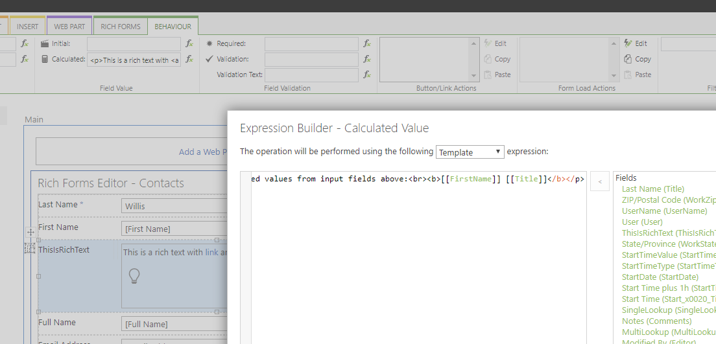
Task: Open the WEB PART ribbon tab
Action: 69,27
